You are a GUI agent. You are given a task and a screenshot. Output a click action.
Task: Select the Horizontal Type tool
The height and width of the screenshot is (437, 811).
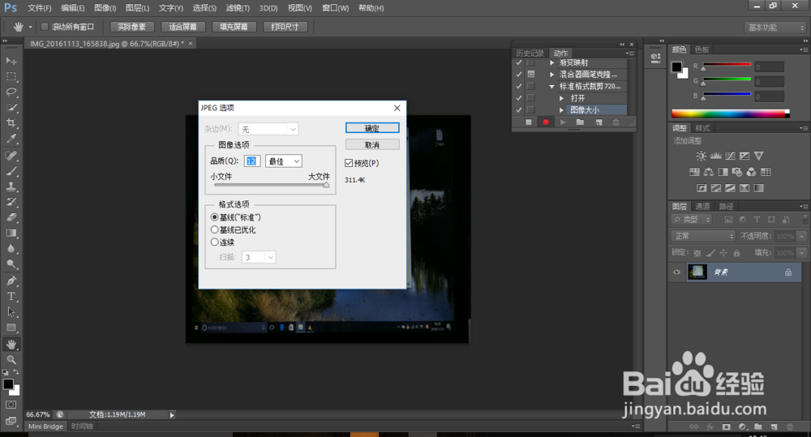pos(11,297)
